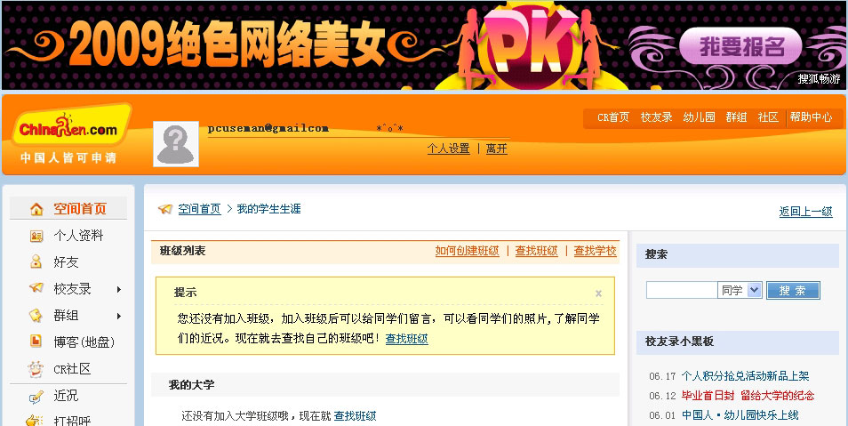
Task: Open 博客(地盘) in the sidebar
Action: [84, 342]
